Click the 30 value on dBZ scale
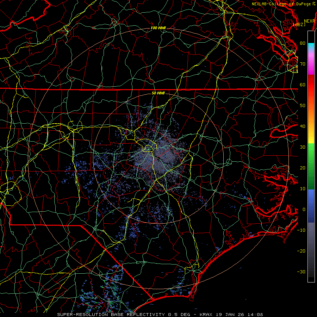The height and width of the screenshot is (317, 317). [x=303, y=147]
